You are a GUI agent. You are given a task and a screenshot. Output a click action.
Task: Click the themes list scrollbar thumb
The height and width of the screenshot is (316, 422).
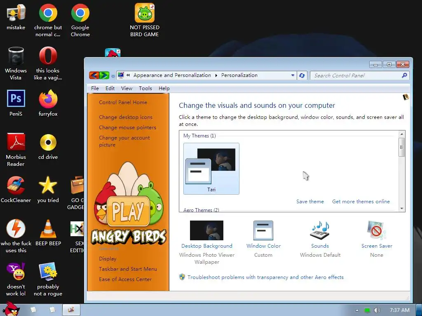pos(401,147)
